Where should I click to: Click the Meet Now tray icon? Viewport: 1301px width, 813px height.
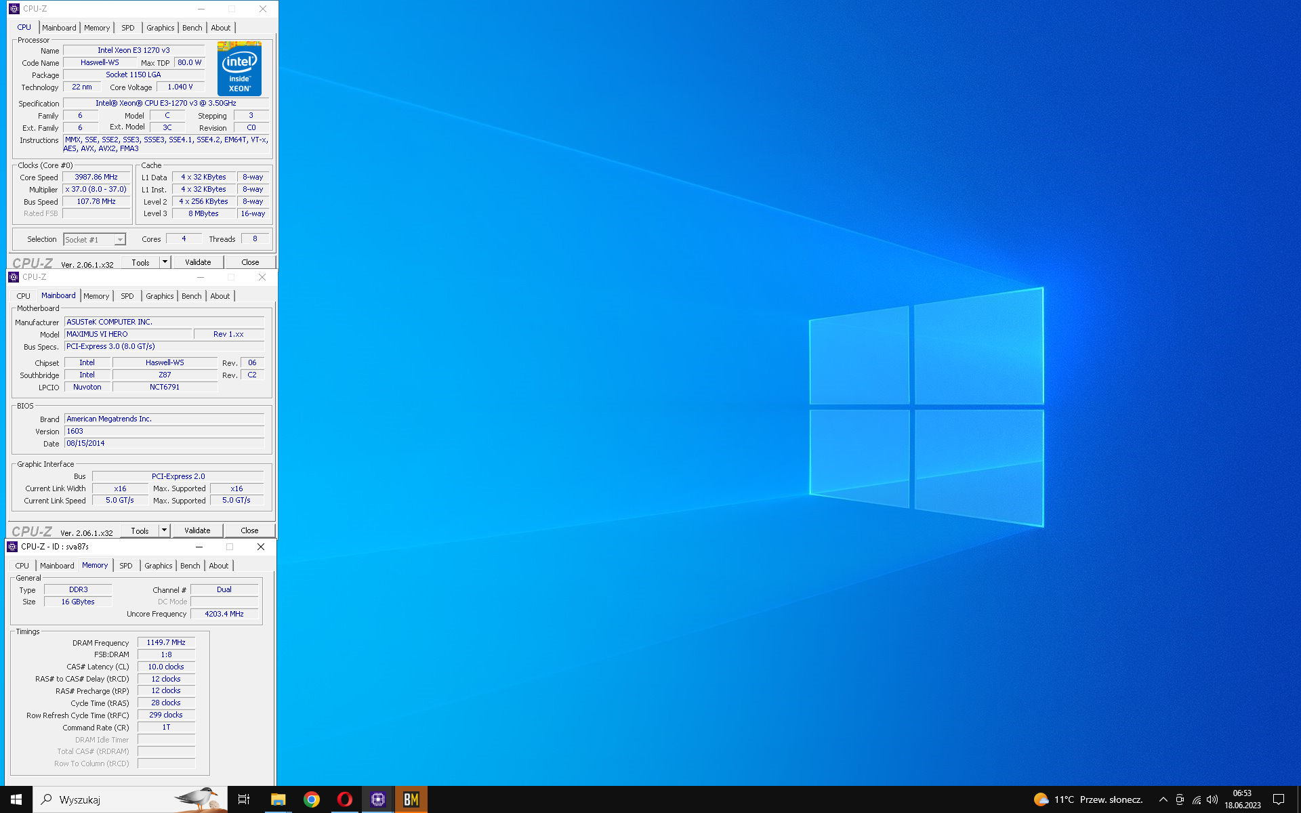[x=1180, y=799]
